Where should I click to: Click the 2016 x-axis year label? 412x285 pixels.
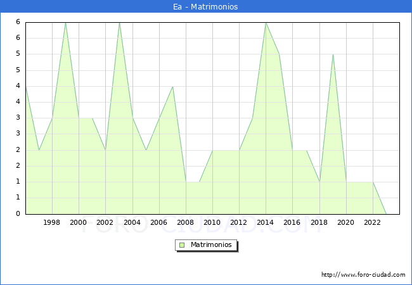point(292,222)
